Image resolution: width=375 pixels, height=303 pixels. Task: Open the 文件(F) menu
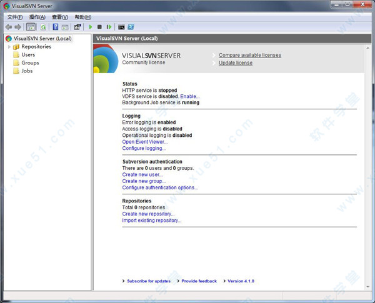tap(15, 17)
